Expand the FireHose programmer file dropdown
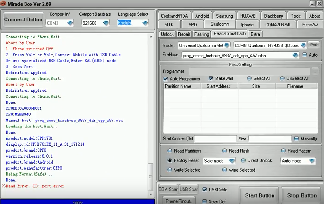 point(295,55)
